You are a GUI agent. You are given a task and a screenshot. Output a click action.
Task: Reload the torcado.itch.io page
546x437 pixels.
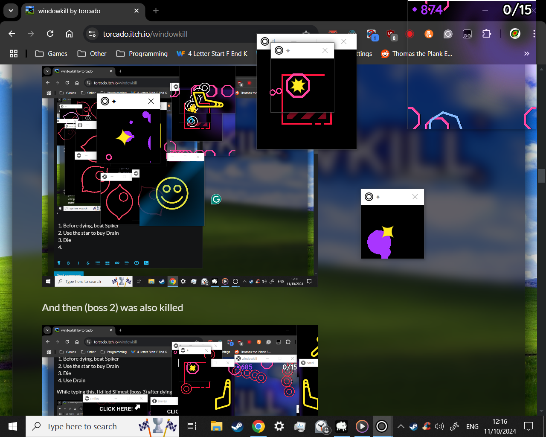[x=50, y=34]
